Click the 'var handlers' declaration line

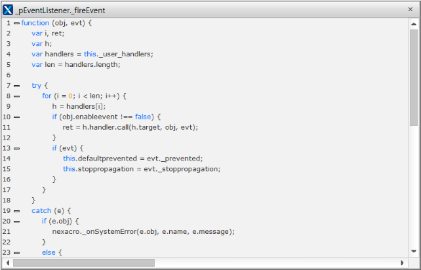pyautogui.click(x=92, y=54)
